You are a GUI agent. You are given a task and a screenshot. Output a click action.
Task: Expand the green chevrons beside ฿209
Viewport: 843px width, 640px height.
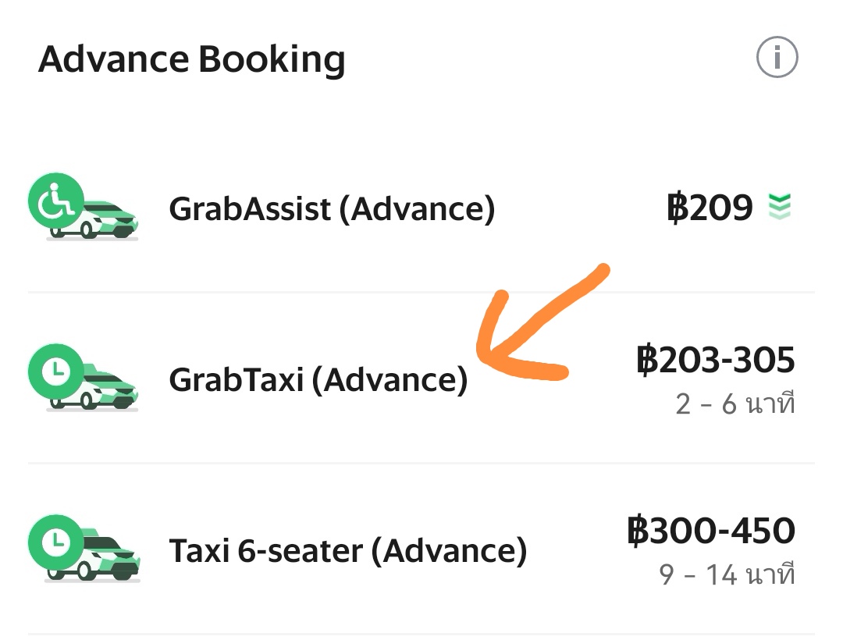coord(780,207)
